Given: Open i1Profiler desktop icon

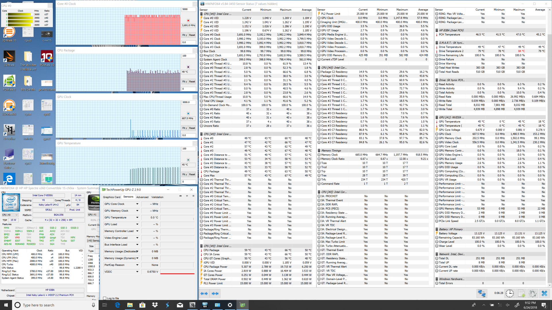Looking at the screenshot, I should pos(9,132).
